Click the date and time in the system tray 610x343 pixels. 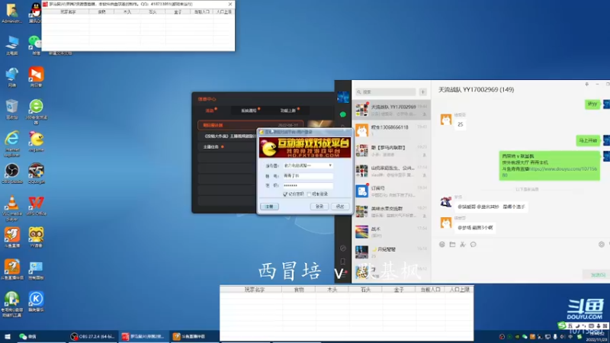point(596,337)
